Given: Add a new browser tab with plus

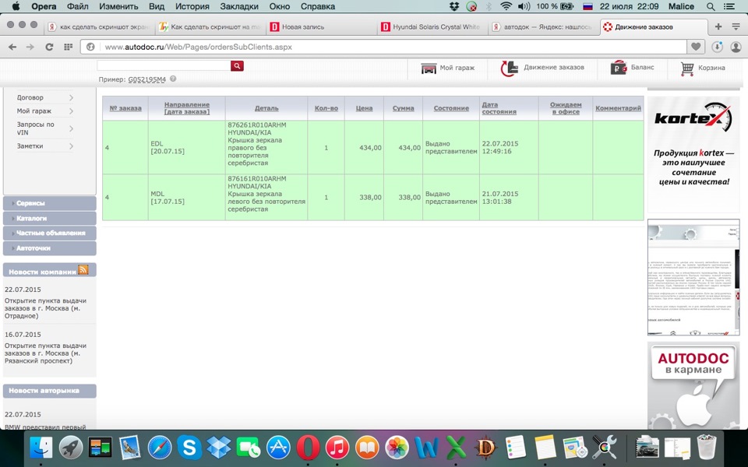Looking at the screenshot, I should [x=718, y=26].
